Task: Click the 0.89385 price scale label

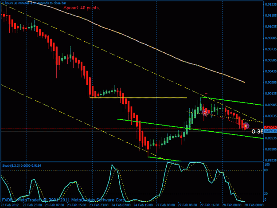Action: click(x=271, y=149)
